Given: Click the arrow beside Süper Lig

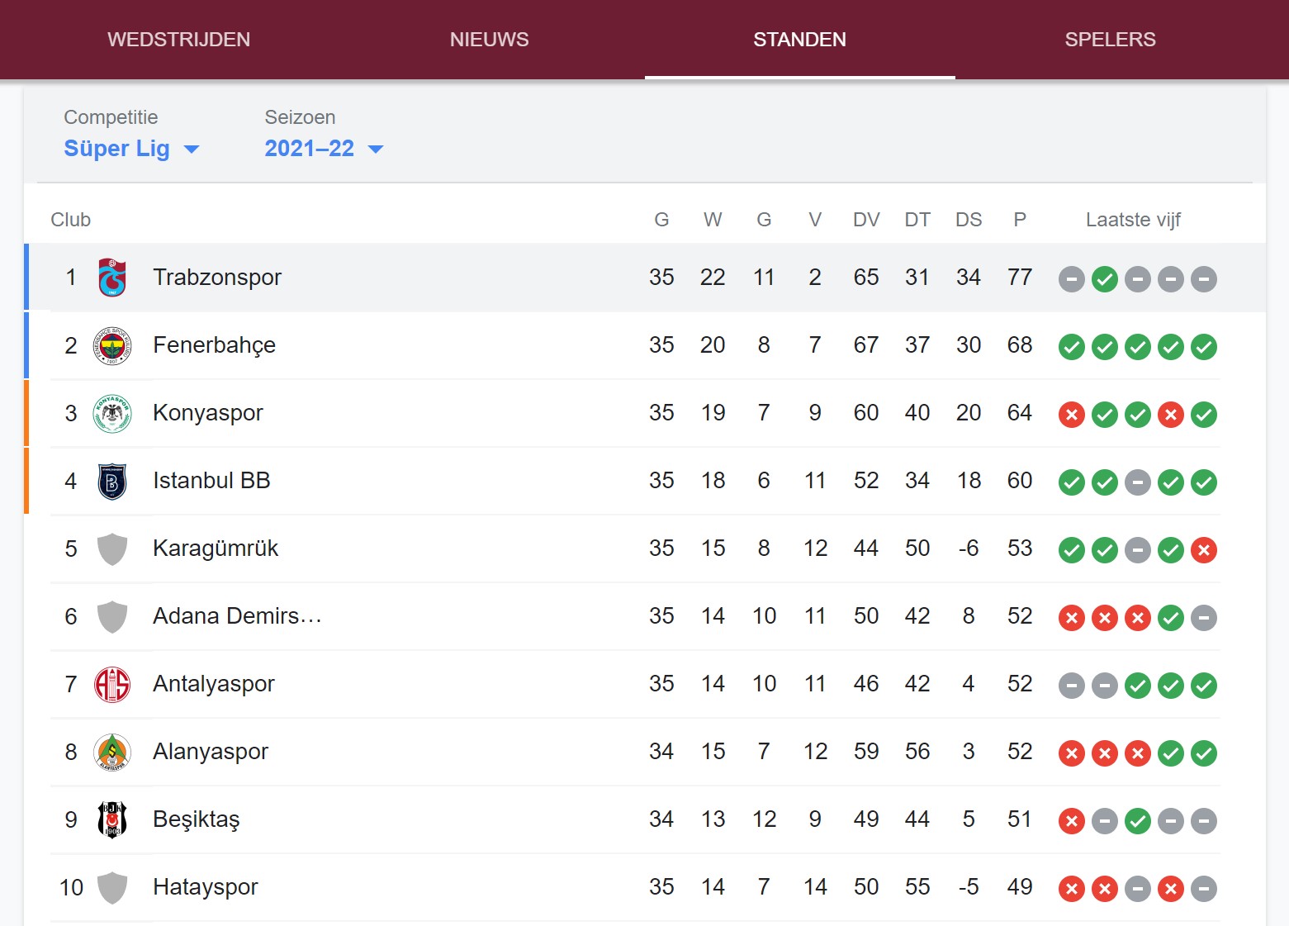Looking at the screenshot, I should tap(192, 150).
